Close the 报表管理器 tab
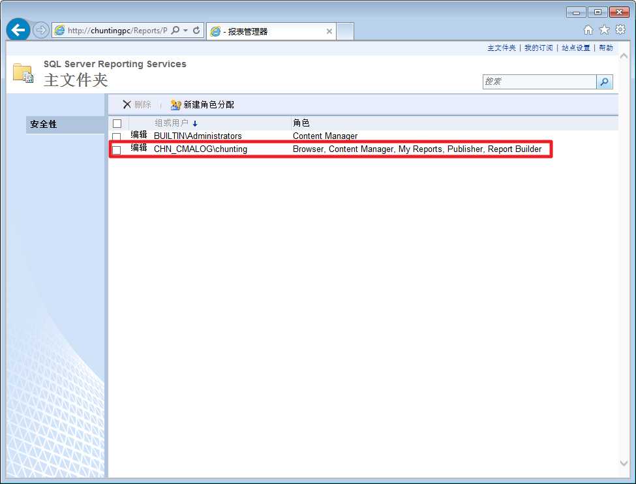The image size is (636, 484). 329,31
